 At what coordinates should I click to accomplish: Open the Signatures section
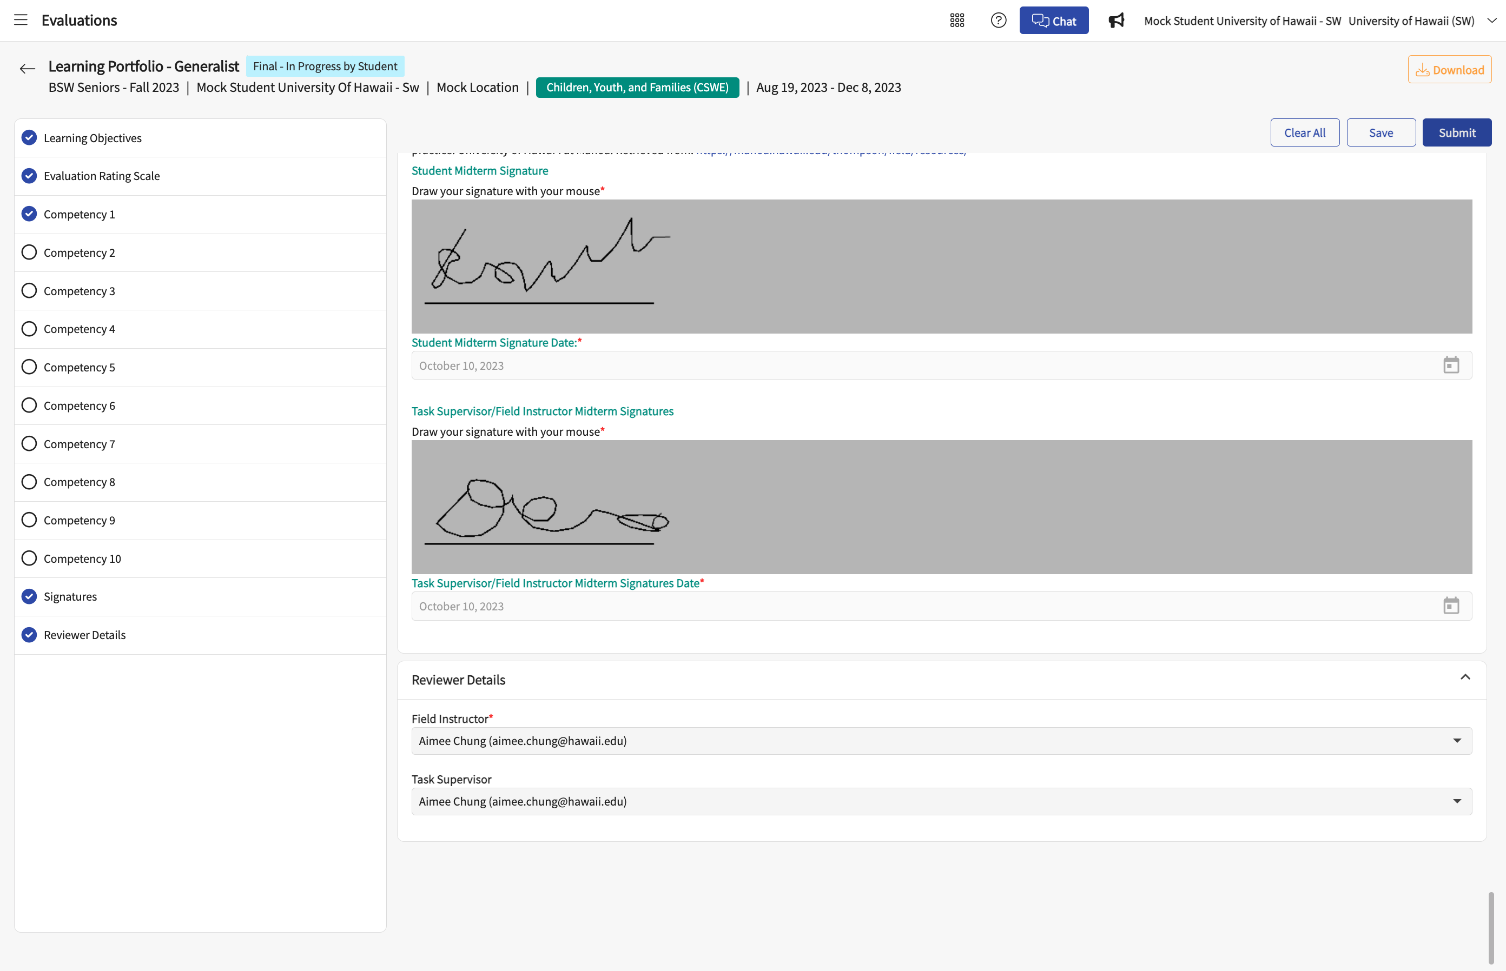(200, 597)
